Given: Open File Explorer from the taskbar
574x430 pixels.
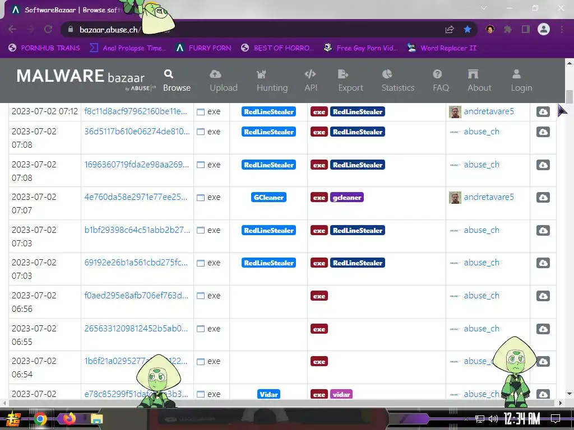Looking at the screenshot, I should click(x=96, y=419).
